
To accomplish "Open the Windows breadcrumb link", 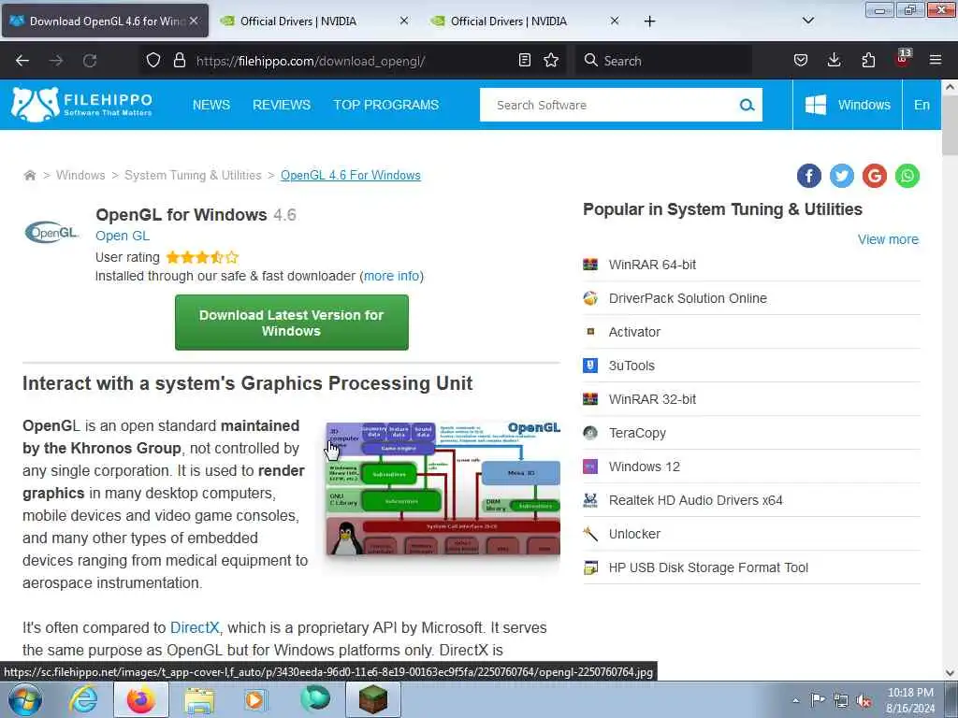I will [80, 175].
